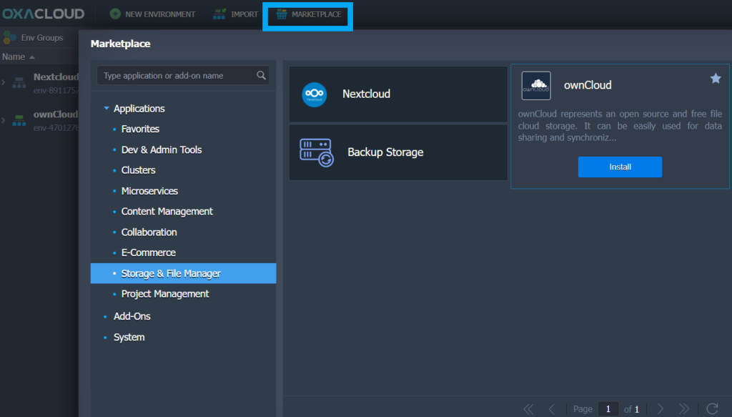Select the Favorites category
732x417 pixels.
(x=140, y=129)
